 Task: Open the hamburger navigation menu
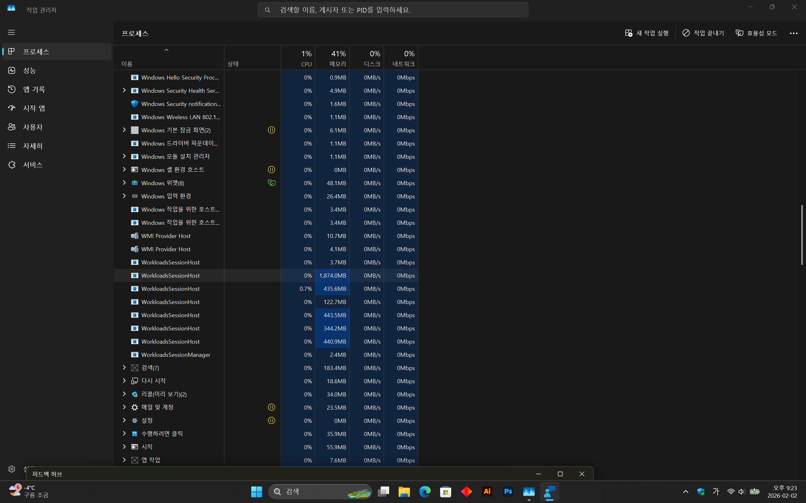(x=11, y=32)
